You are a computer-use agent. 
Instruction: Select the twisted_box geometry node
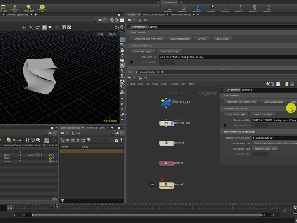pyautogui.click(x=166, y=123)
